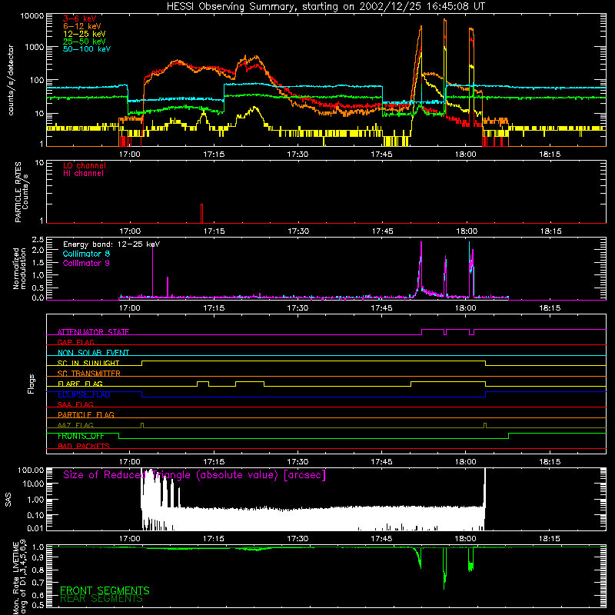615x615 pixels.
Task: Click the Collimator 8 legend label
Action: (86, 254)
